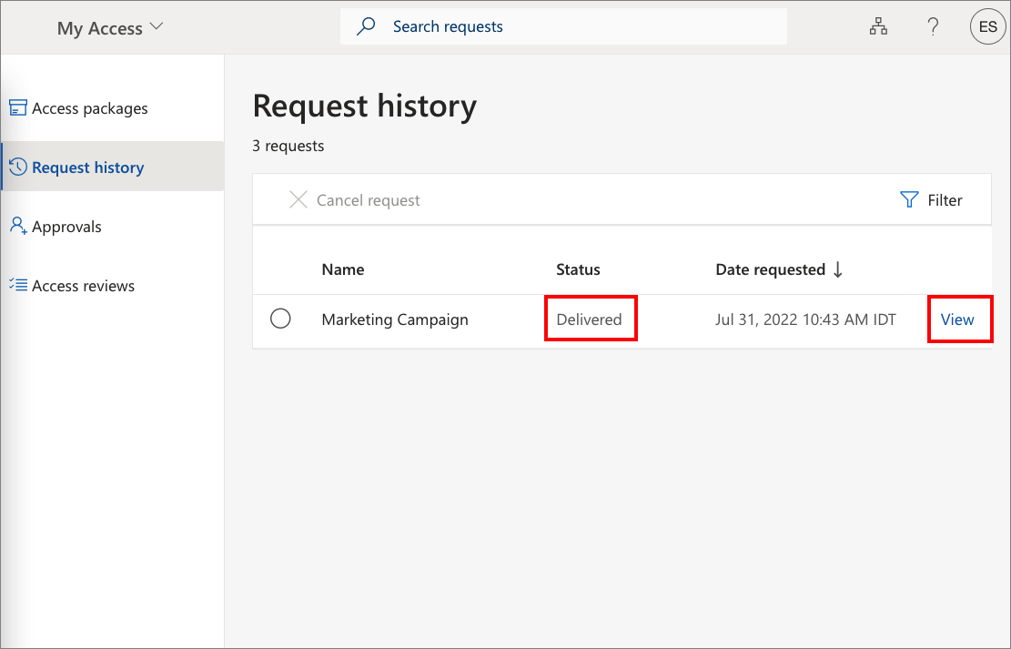The width and height of the screenshot is (1011, 649).
Task: Open the Access reviews list icon
Action: (18, 285)
